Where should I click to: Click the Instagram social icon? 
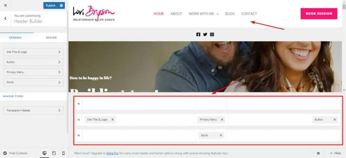(x=212, y=34)
